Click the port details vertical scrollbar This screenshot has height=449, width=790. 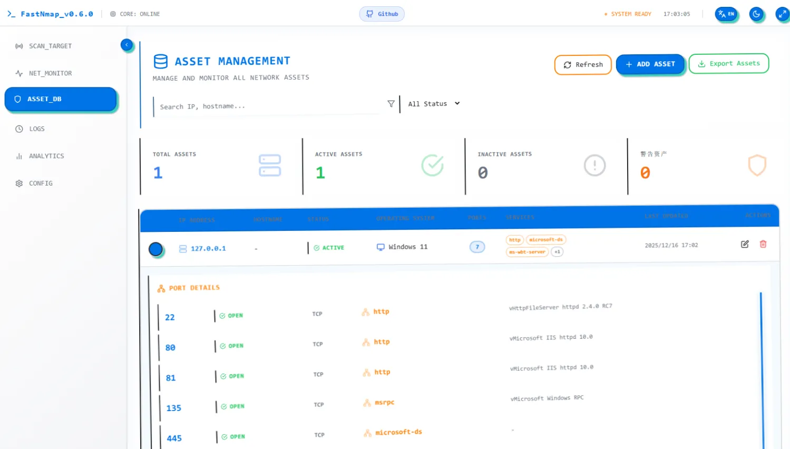click(x=760, y=369)
